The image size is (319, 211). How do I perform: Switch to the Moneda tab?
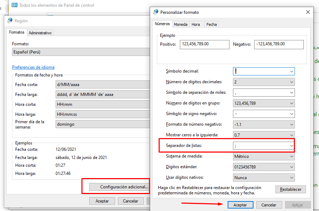click(181, 24)
